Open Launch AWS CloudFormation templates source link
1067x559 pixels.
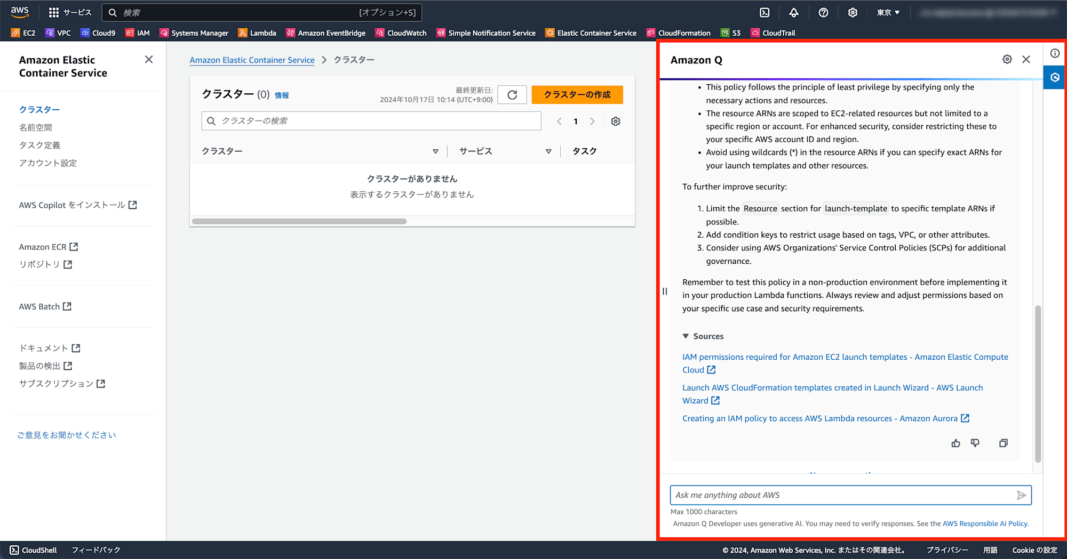(x=833, y=394)
